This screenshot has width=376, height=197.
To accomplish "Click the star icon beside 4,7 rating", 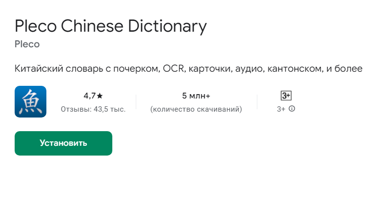I will click(x=100, y=96).
